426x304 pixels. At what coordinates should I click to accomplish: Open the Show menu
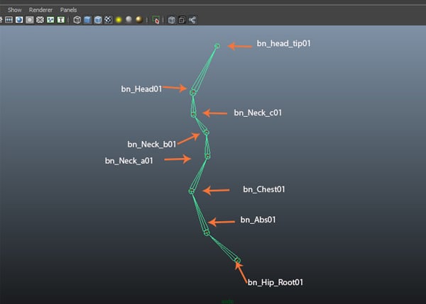pos(14,10)
